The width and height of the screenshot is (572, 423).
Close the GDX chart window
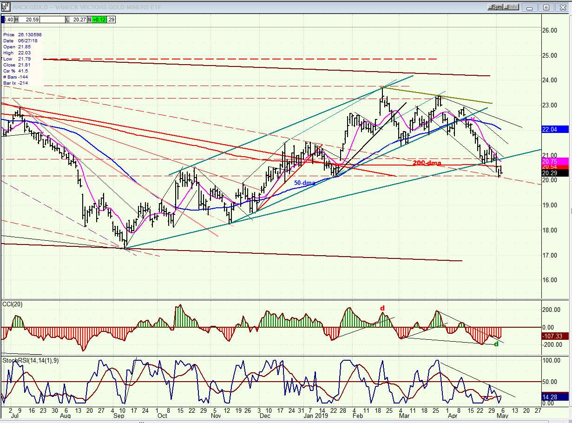pos(562,7)
